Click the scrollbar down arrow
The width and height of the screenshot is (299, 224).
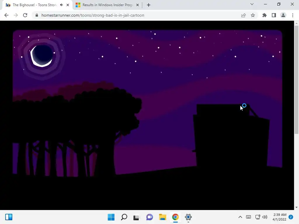point(296,207)
